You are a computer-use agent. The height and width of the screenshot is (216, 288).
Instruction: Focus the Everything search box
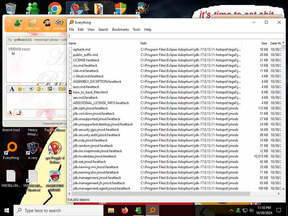[176, 36]
